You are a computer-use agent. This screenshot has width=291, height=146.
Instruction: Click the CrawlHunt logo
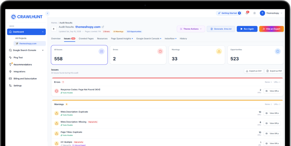pyautogui.click(x=26, y=17)
